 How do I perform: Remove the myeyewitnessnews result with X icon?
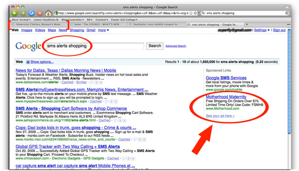[x=116, y=101]
